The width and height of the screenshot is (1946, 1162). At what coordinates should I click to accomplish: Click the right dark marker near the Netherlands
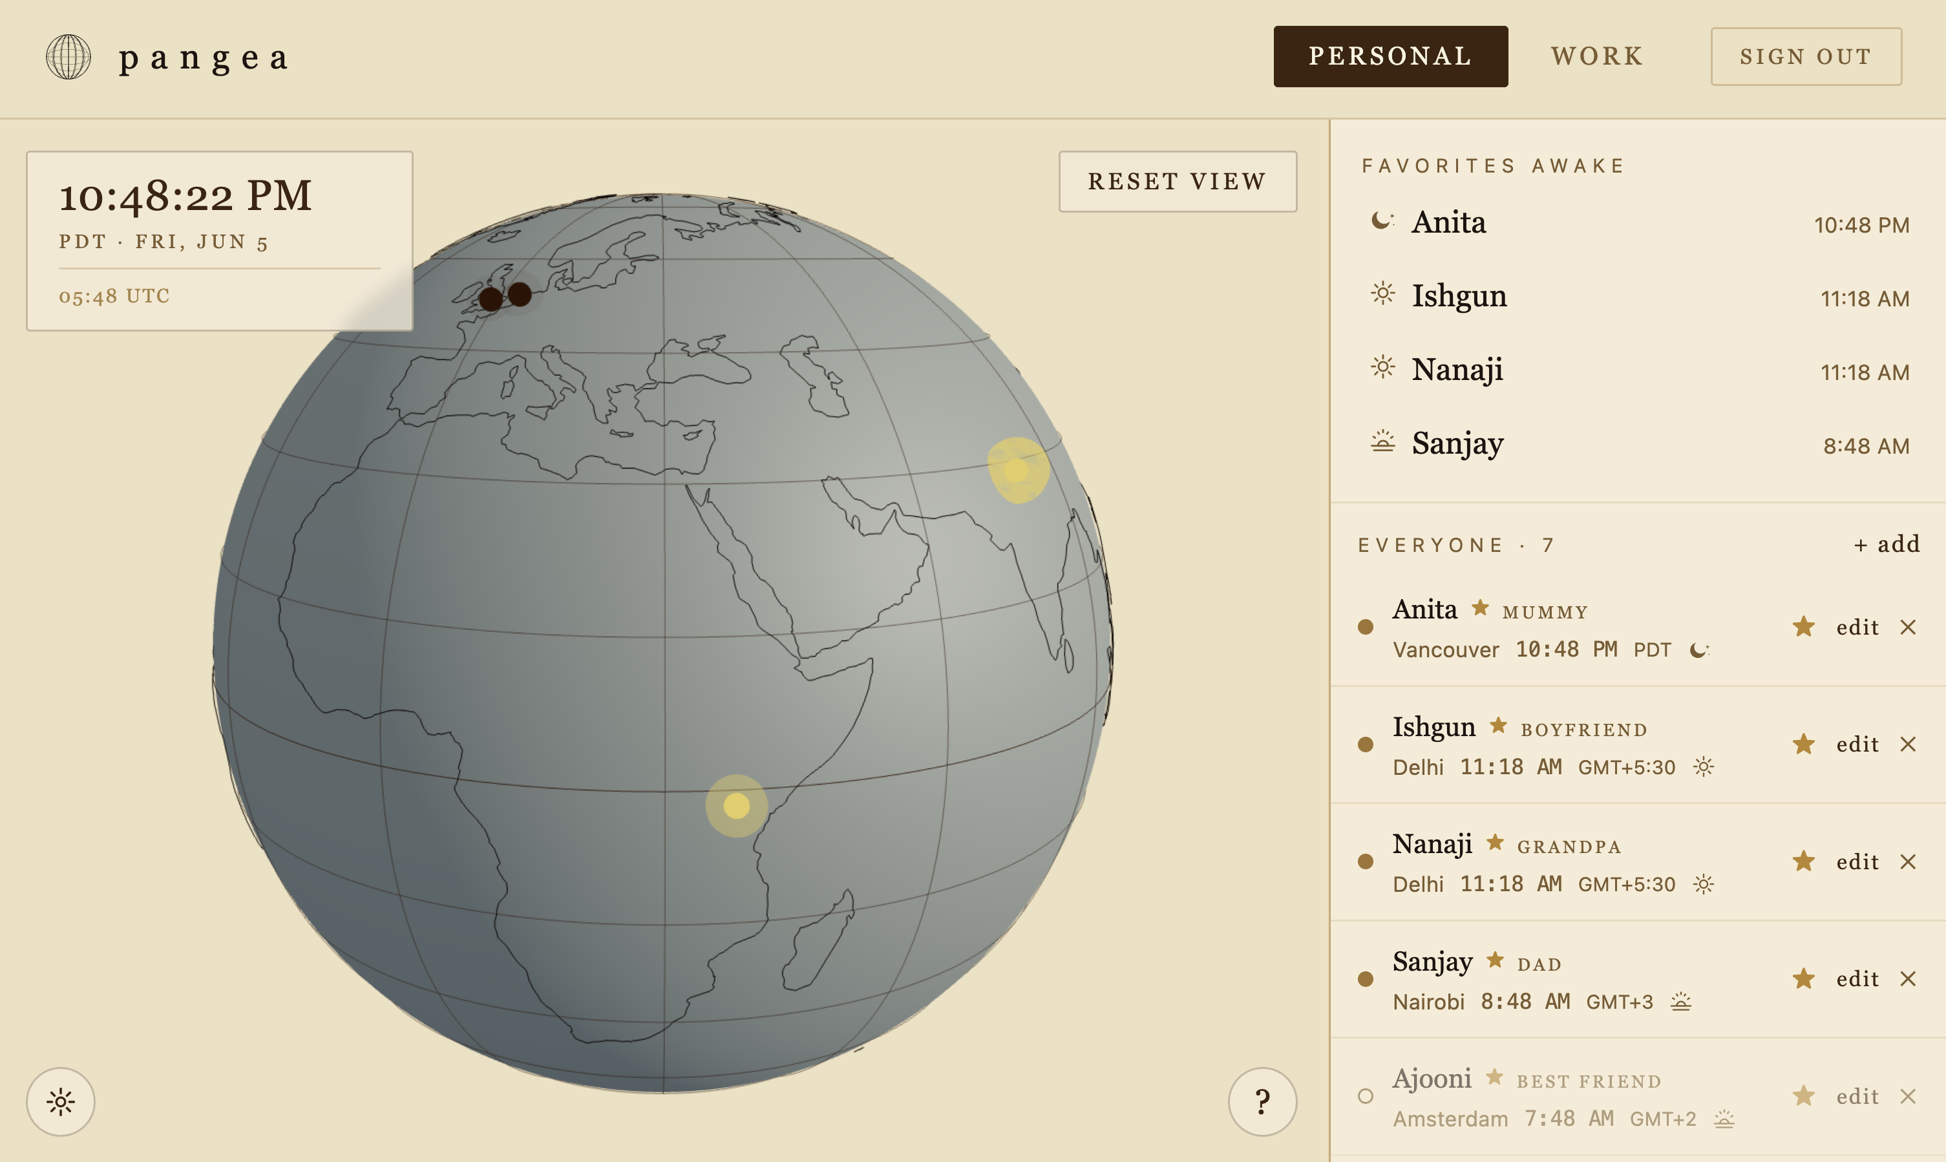coord(520,295)
